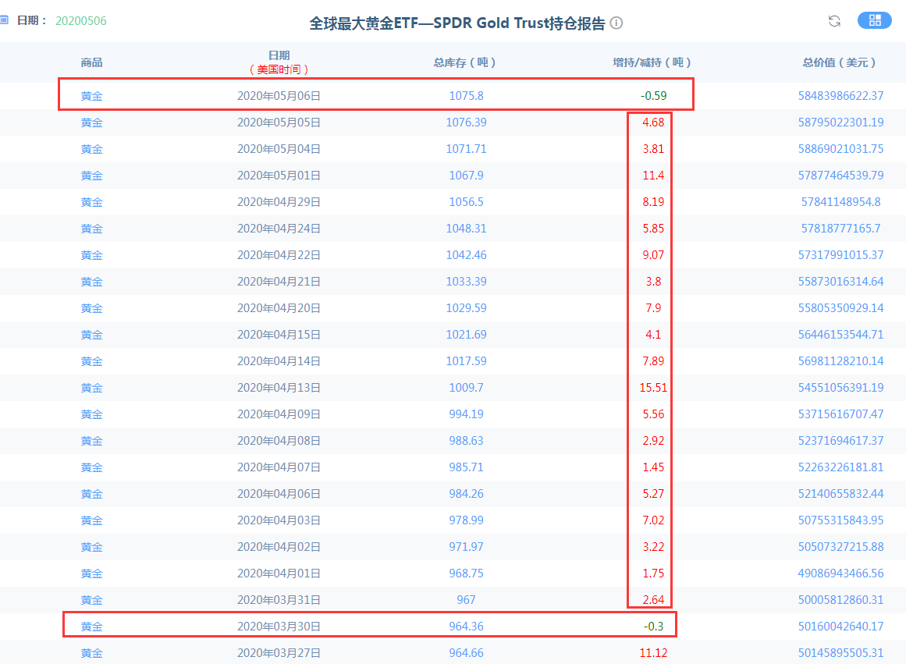Click the 总库存（吨） column header
Viewport: 906px width, 664px height.
(465, 62)
